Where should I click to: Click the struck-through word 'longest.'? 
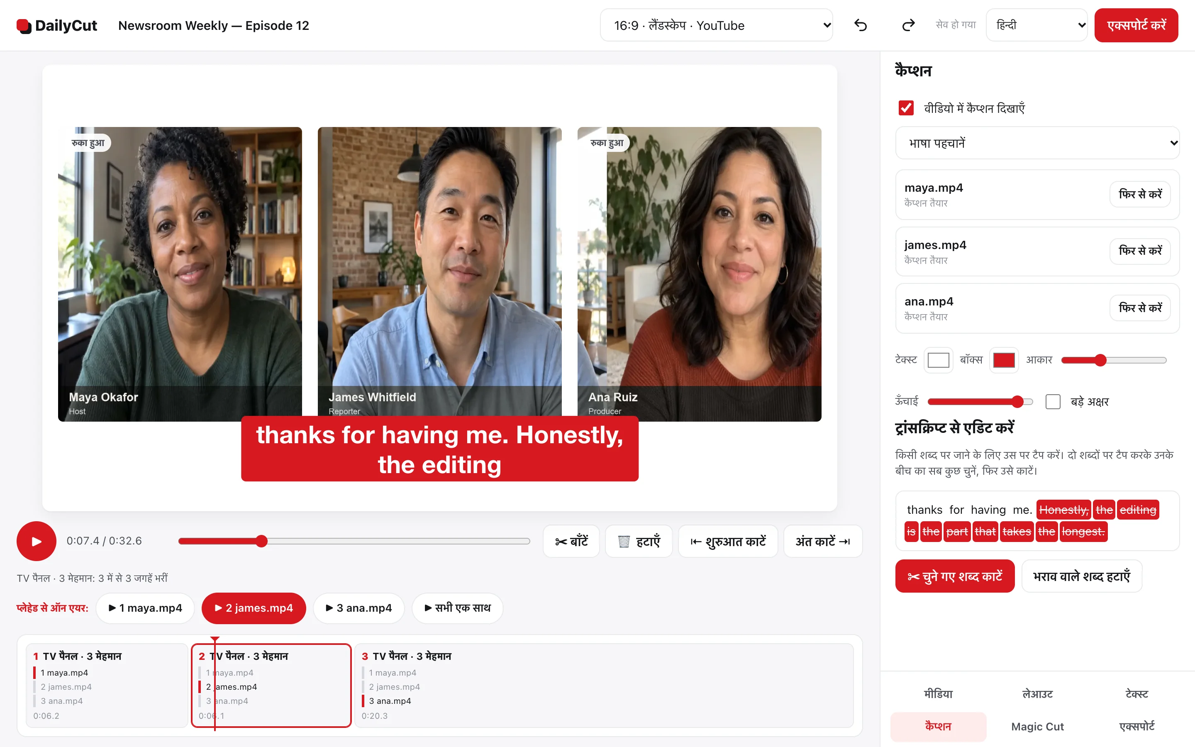(x=1083, y=532)
